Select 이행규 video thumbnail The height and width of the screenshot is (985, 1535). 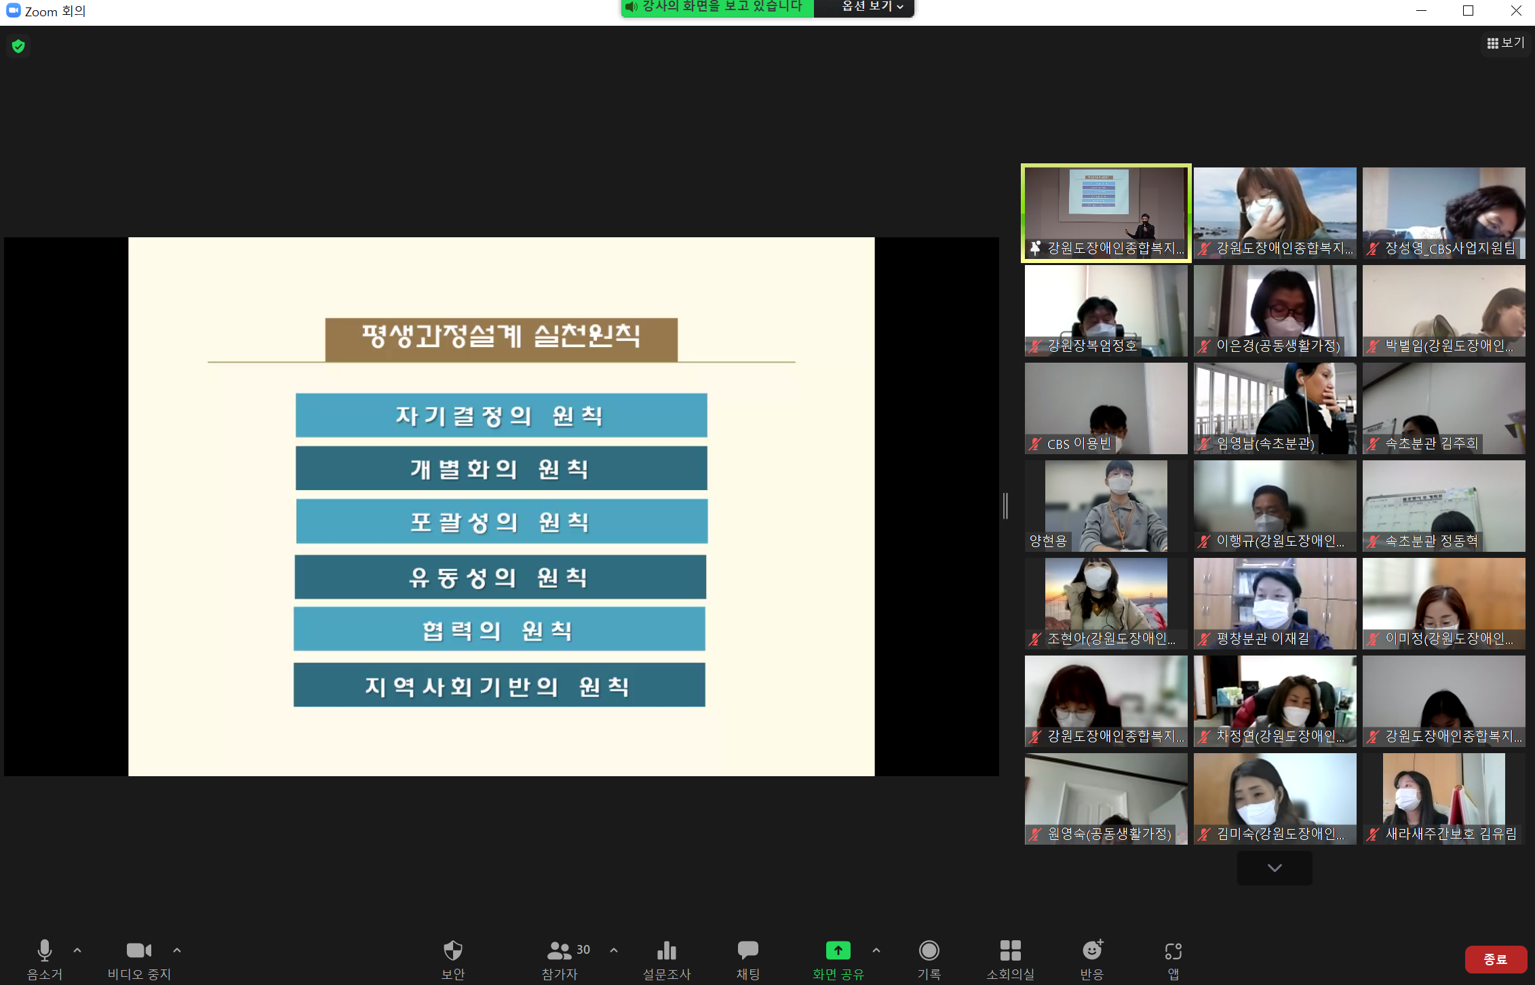pos(1275,506)
